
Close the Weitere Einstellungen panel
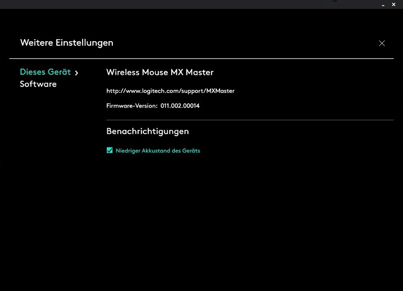point(382,43)
